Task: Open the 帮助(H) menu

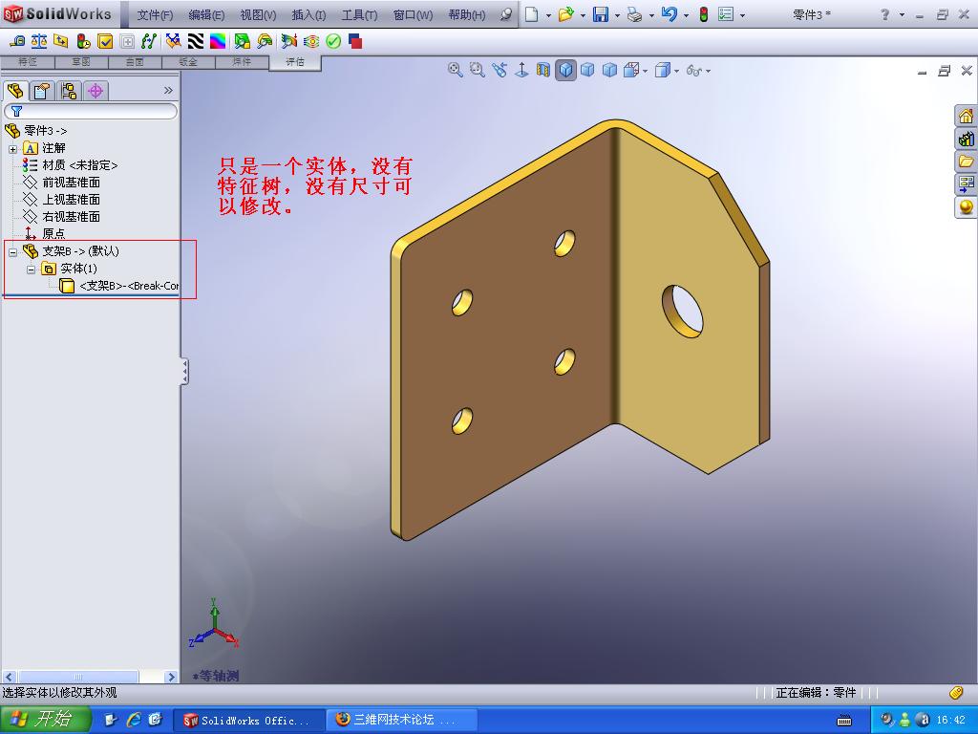Action: 466,15
